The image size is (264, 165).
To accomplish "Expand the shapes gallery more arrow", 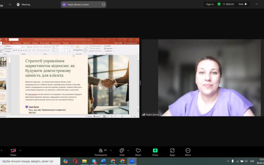I will (x=72, y=51).
